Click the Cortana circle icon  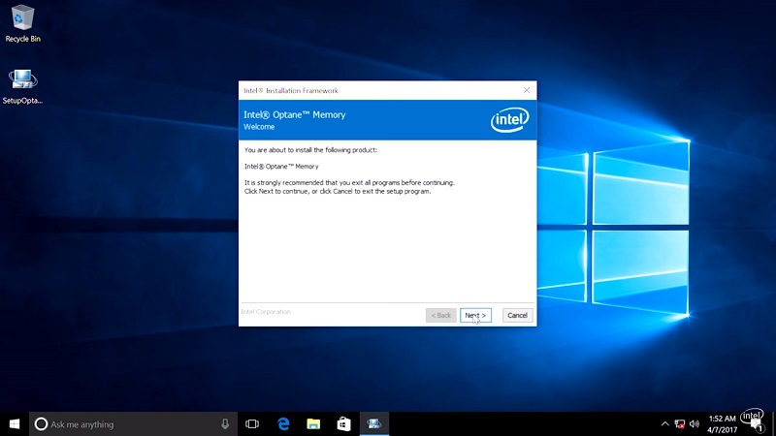[41, 424]
